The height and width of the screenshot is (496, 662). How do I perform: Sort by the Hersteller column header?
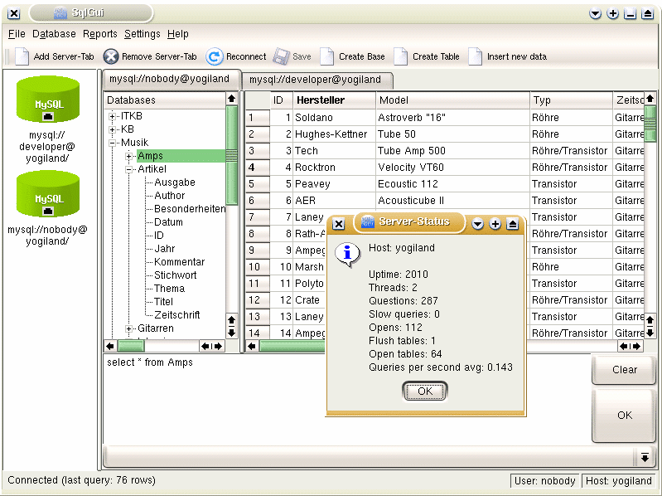(334, 100)
